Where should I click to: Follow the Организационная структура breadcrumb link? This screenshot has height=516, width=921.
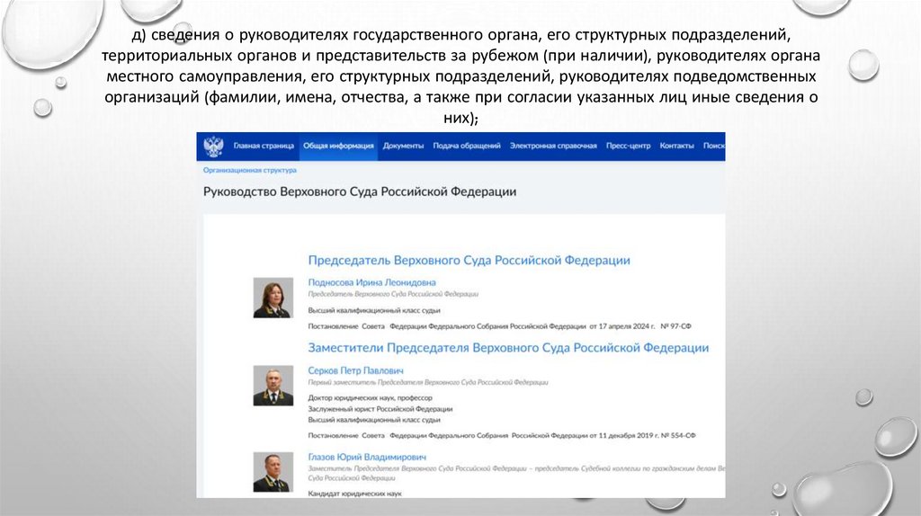click(x=250, y=170)
